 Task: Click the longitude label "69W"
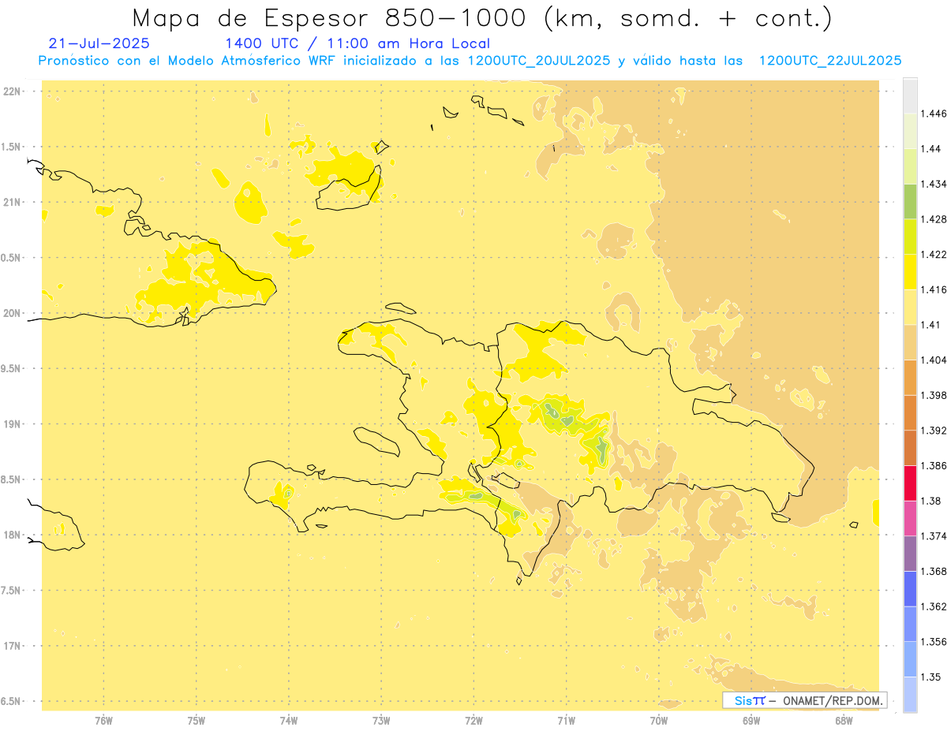[x=751, y=720]
